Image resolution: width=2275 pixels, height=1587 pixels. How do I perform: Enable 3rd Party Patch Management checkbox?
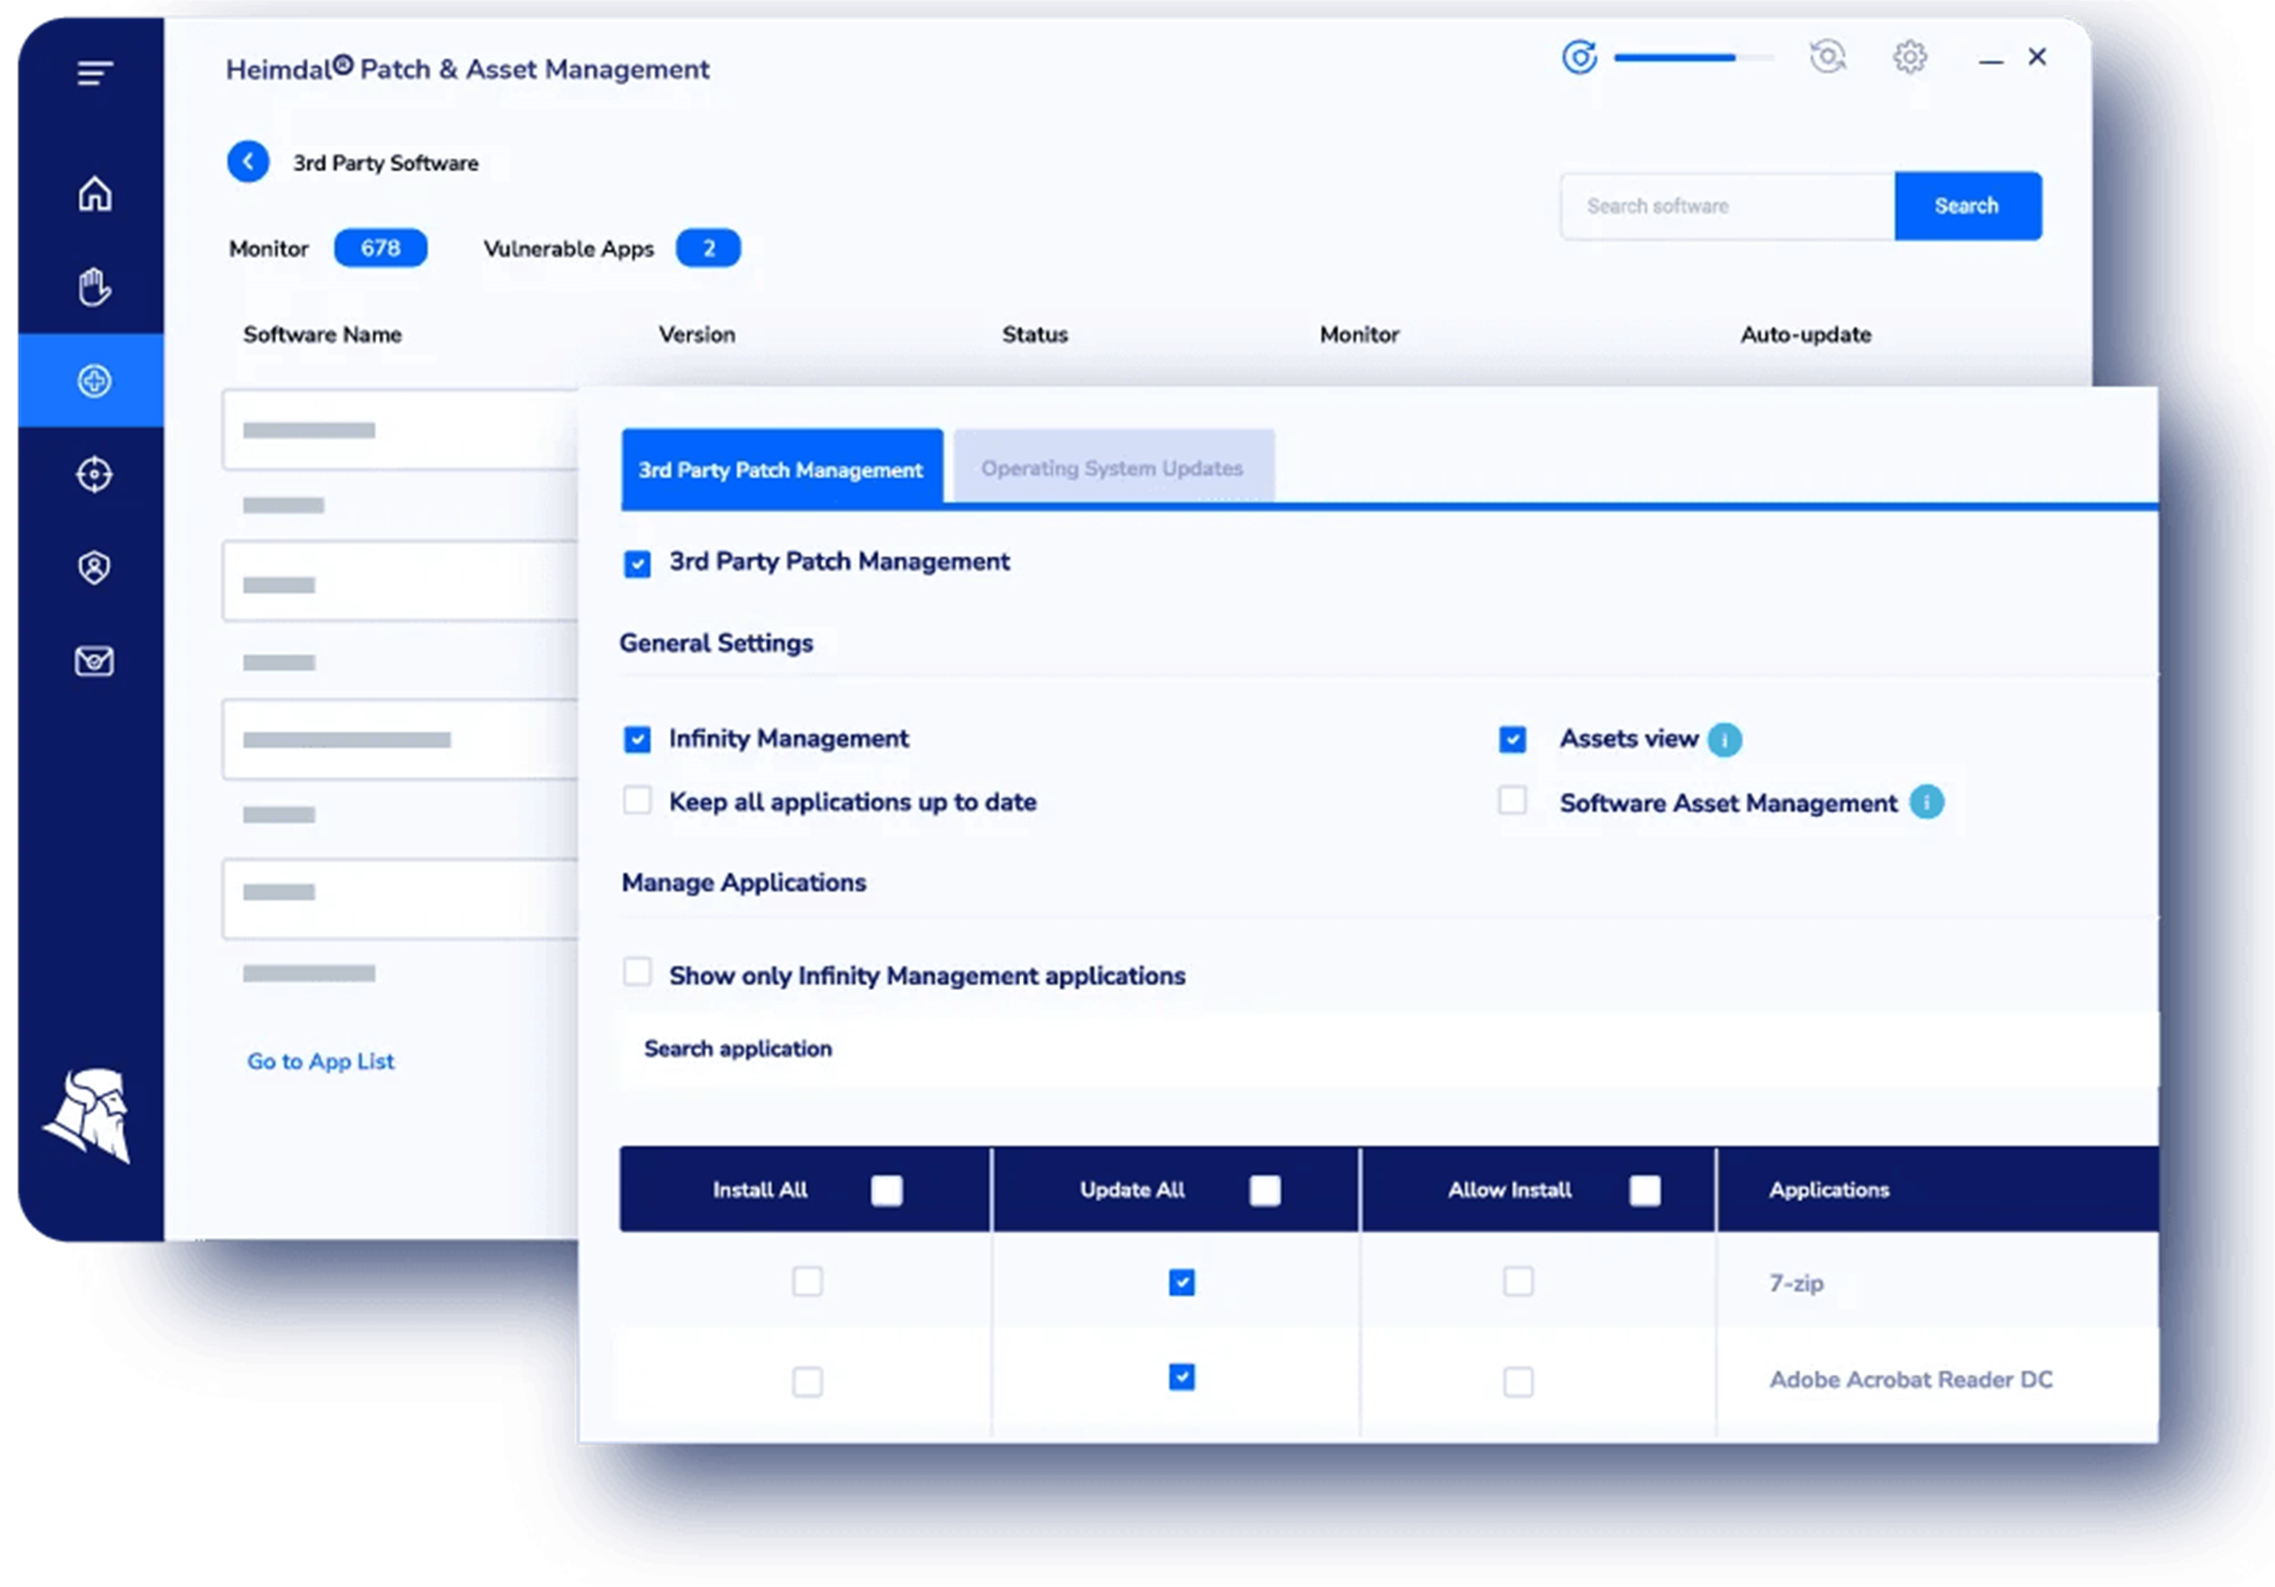pyautogui.click(x=638, y=560)
